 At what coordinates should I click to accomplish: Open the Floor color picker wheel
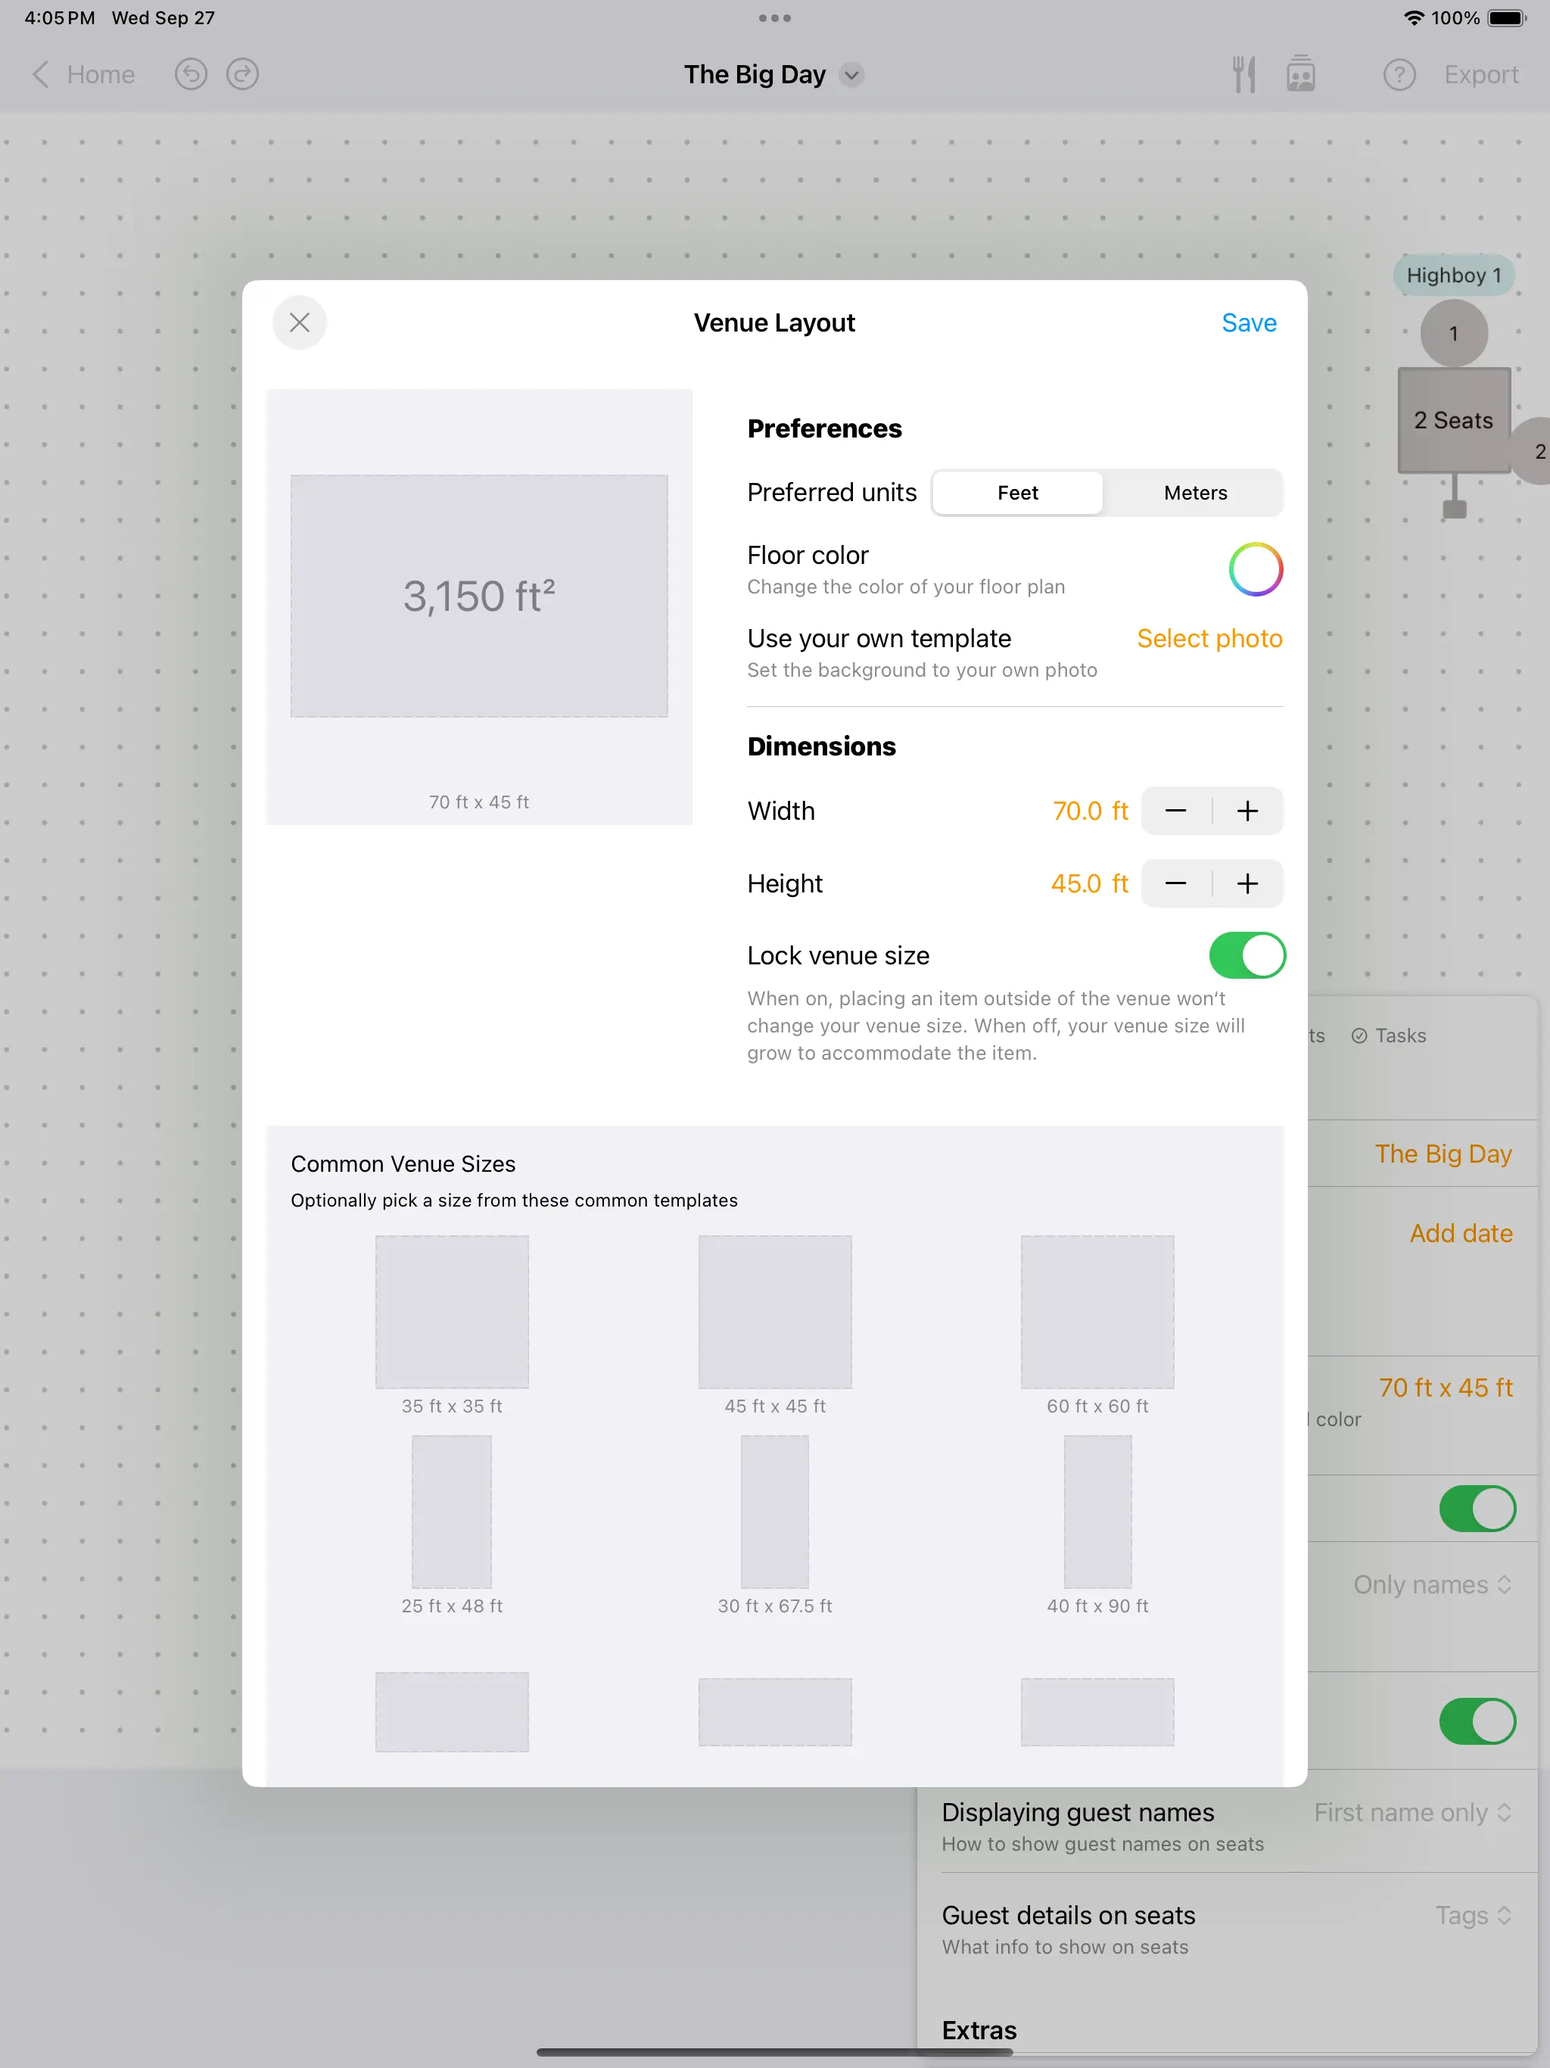click(x=1256, y=568)
